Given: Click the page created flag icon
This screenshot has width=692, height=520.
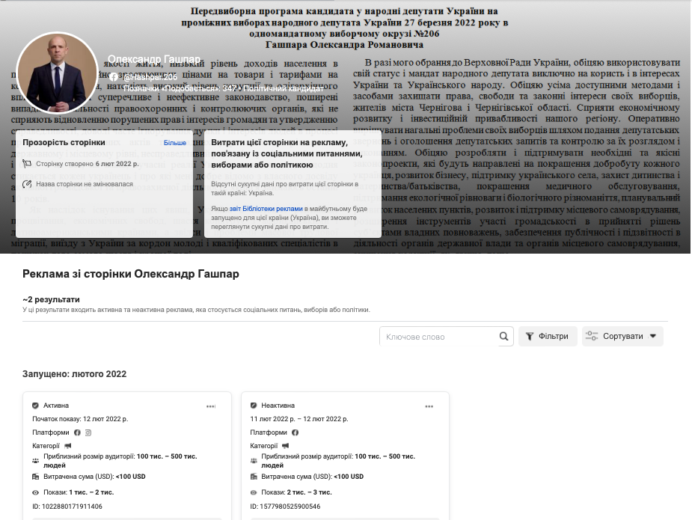Looking at the screenshot, I should click(x=27, y=163).
